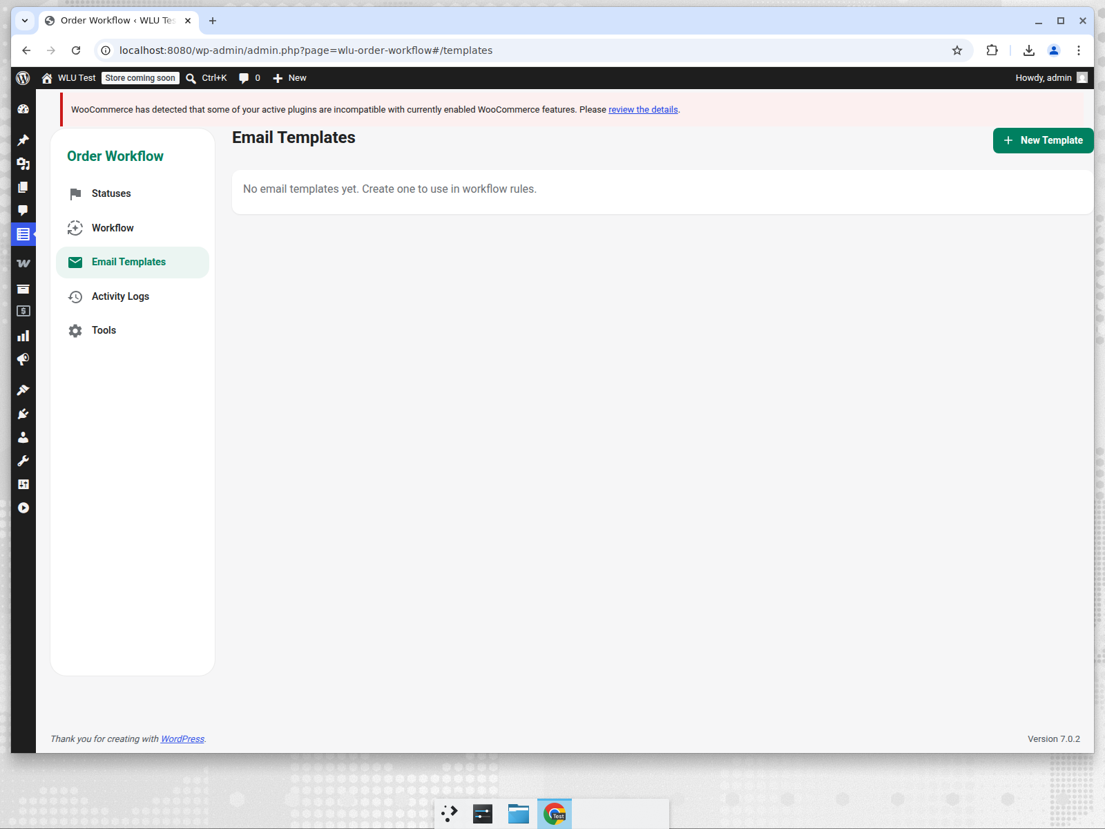Click the admin bar search magnifier icon
This screenshot has width=1105, height=829.
point(191,78)
